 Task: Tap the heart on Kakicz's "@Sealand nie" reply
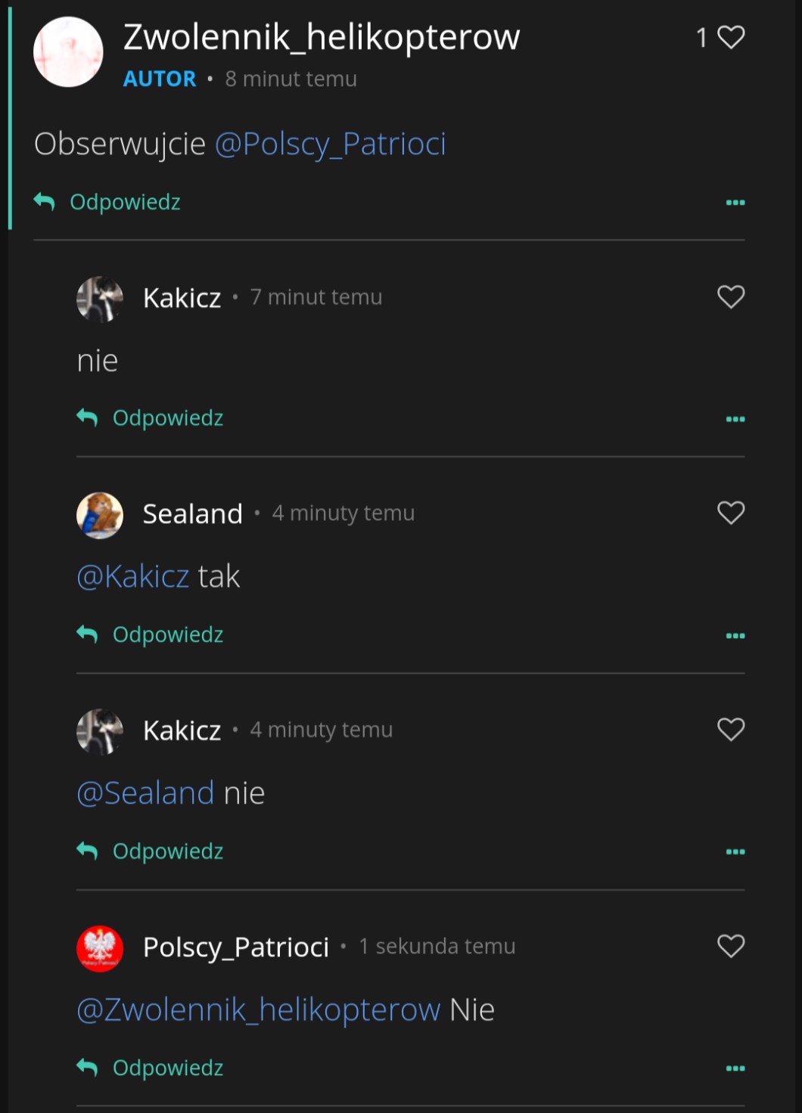tap(731, 730)
